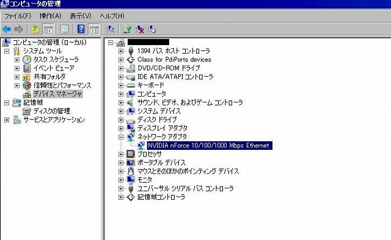Toggle the action pane toolbar icon
391x240 pixels.
point(94,29)
